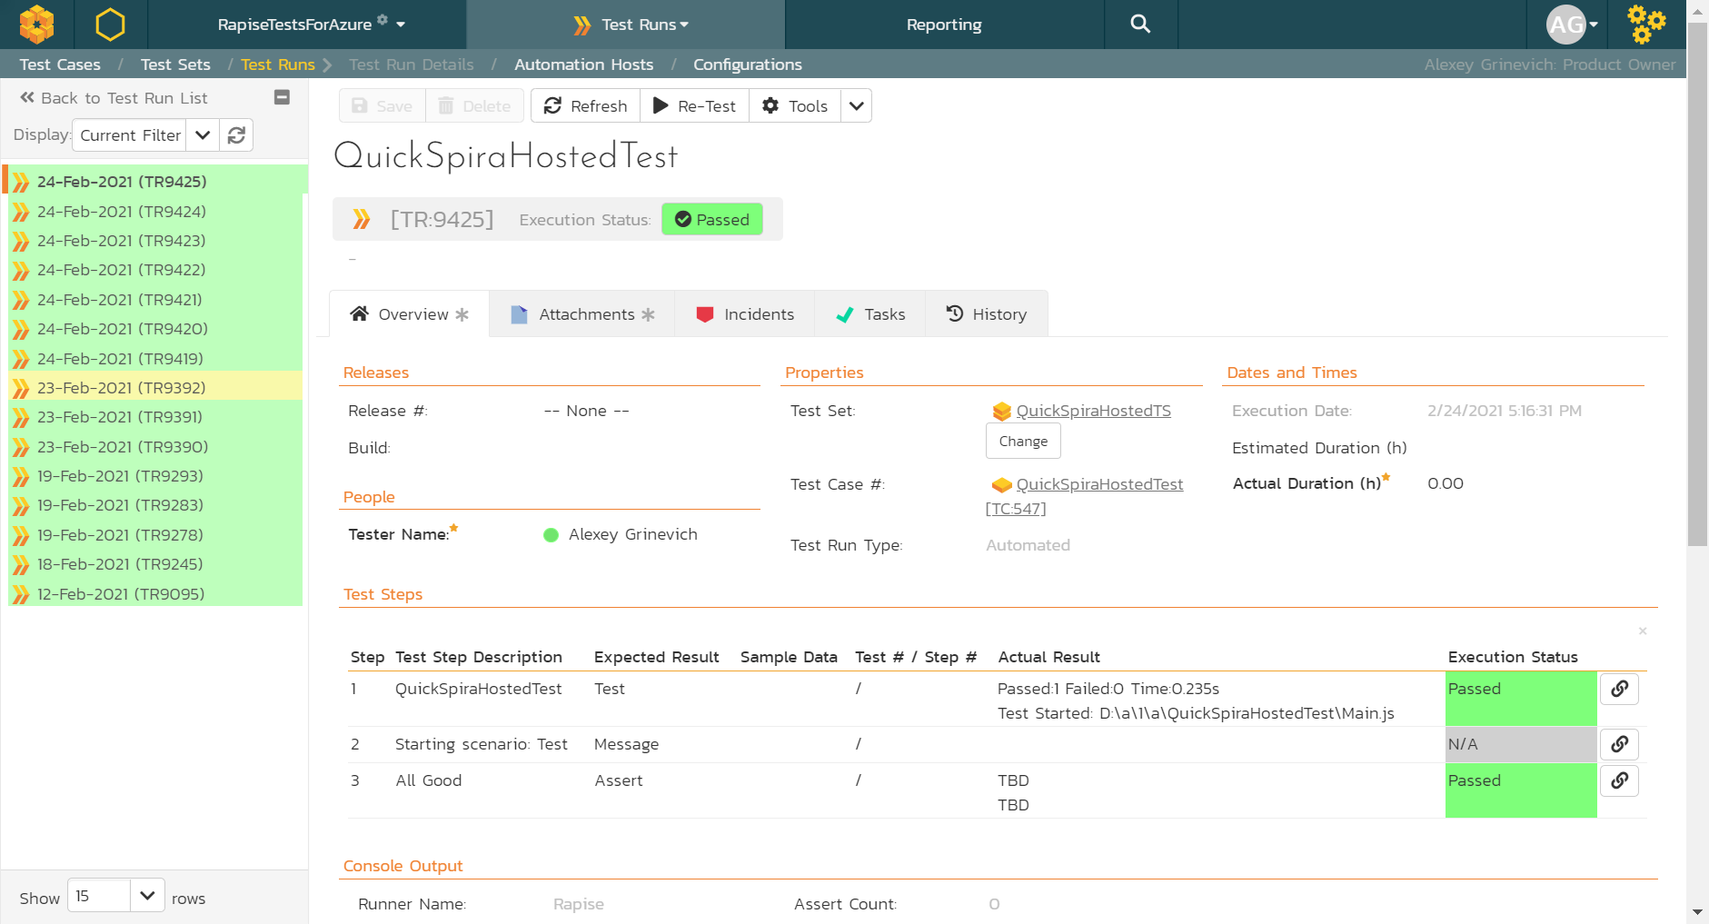1709x924 pixels.
Task: Click the Delete button
Action: [x=474, y=105]
